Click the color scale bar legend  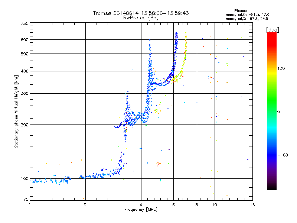point(272,111)
